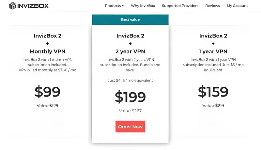
Task: Click the Best value banner
Action: pos(130,20)
